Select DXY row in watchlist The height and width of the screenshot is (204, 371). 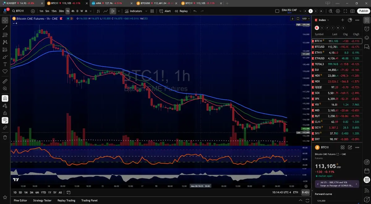coord(337,139)
